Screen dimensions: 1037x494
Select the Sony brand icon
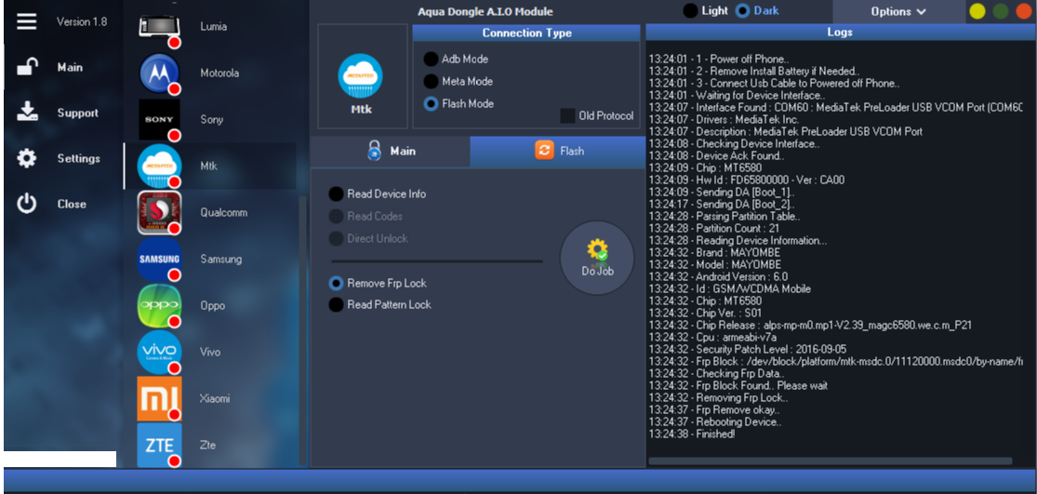pyautogui.click(x=159, y=119)
